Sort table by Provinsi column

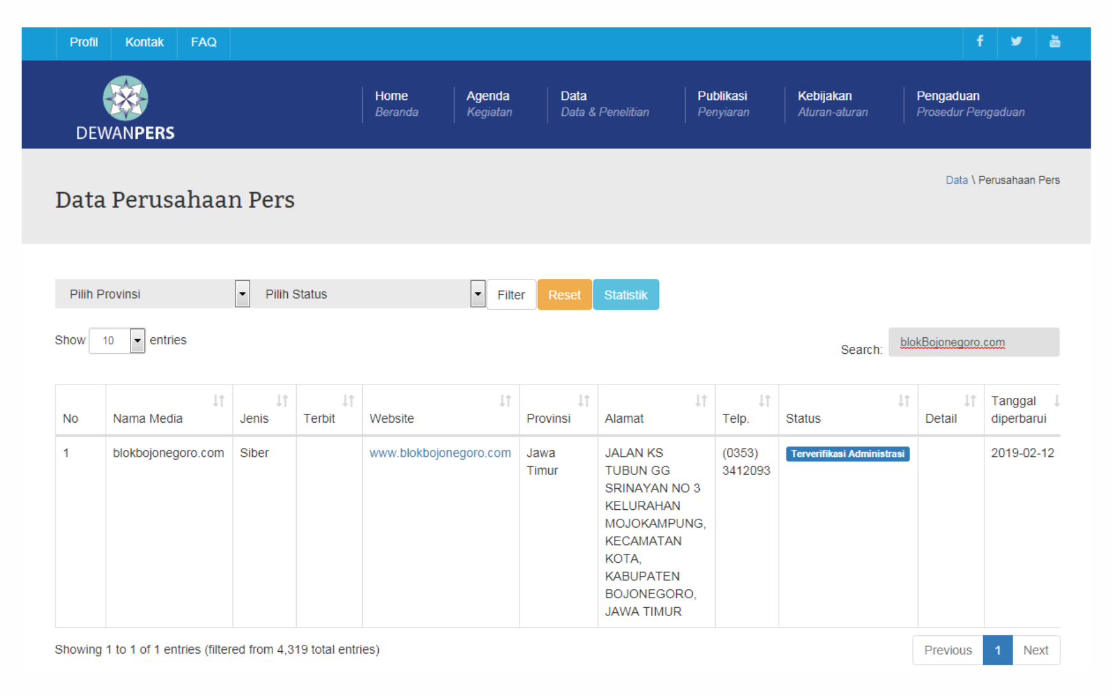pyautogui.click(x=558, y=410)
